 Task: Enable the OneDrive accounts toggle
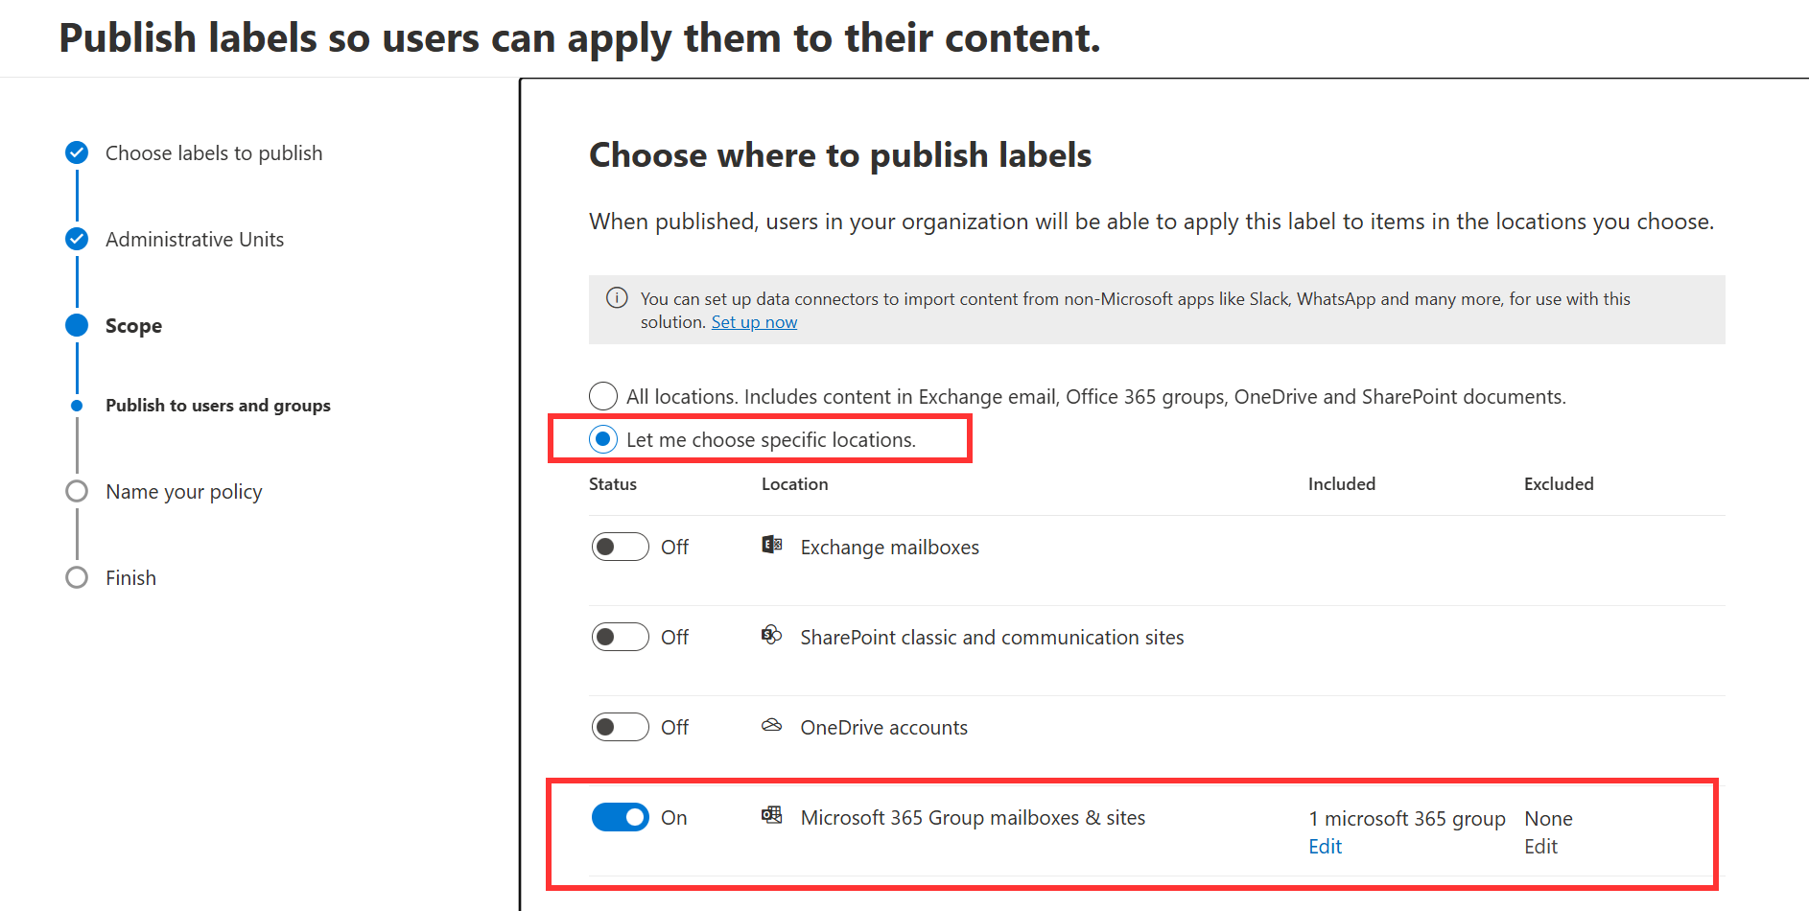click(620, 726)
